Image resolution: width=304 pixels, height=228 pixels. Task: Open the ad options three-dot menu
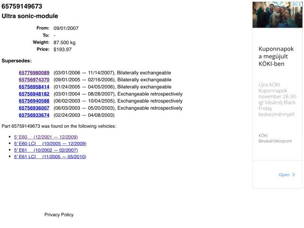pyautogui.click(x=299, y=4)
